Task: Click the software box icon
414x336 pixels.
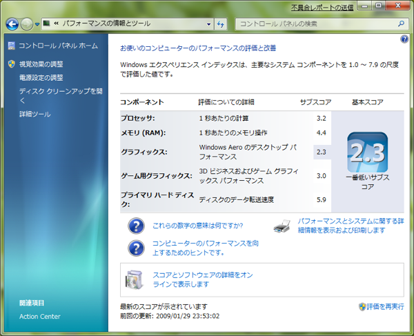Action: click(x=135, y=280)
